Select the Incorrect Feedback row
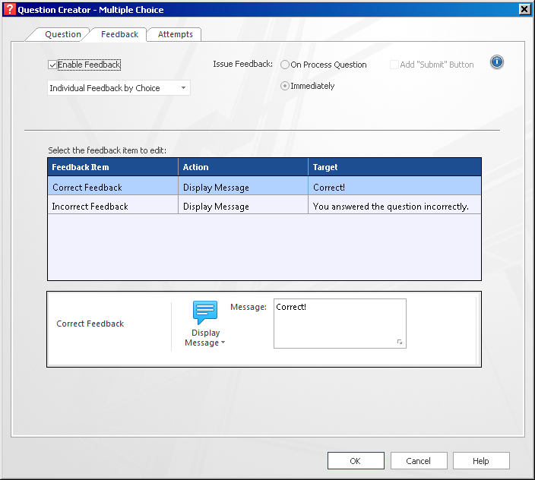This screenshot has width=535, height=480. 264,205
